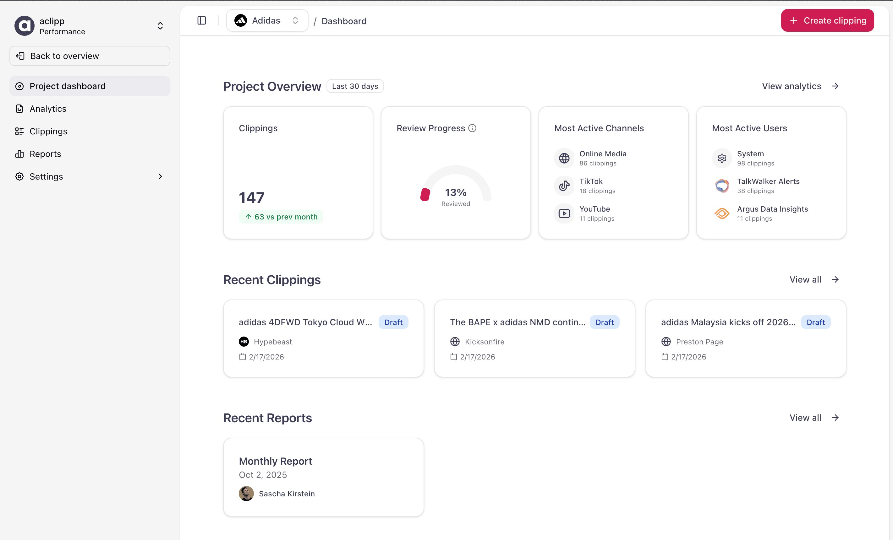Click the Clippings list icon in sidebar
Screen dimensions: 893x540
coord(20,131)
